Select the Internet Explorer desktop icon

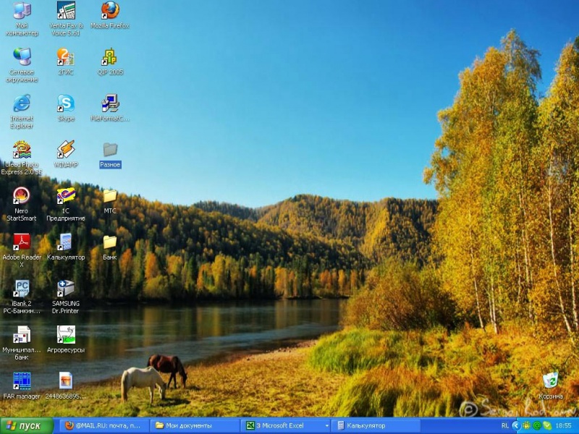[x=22, y=103]
